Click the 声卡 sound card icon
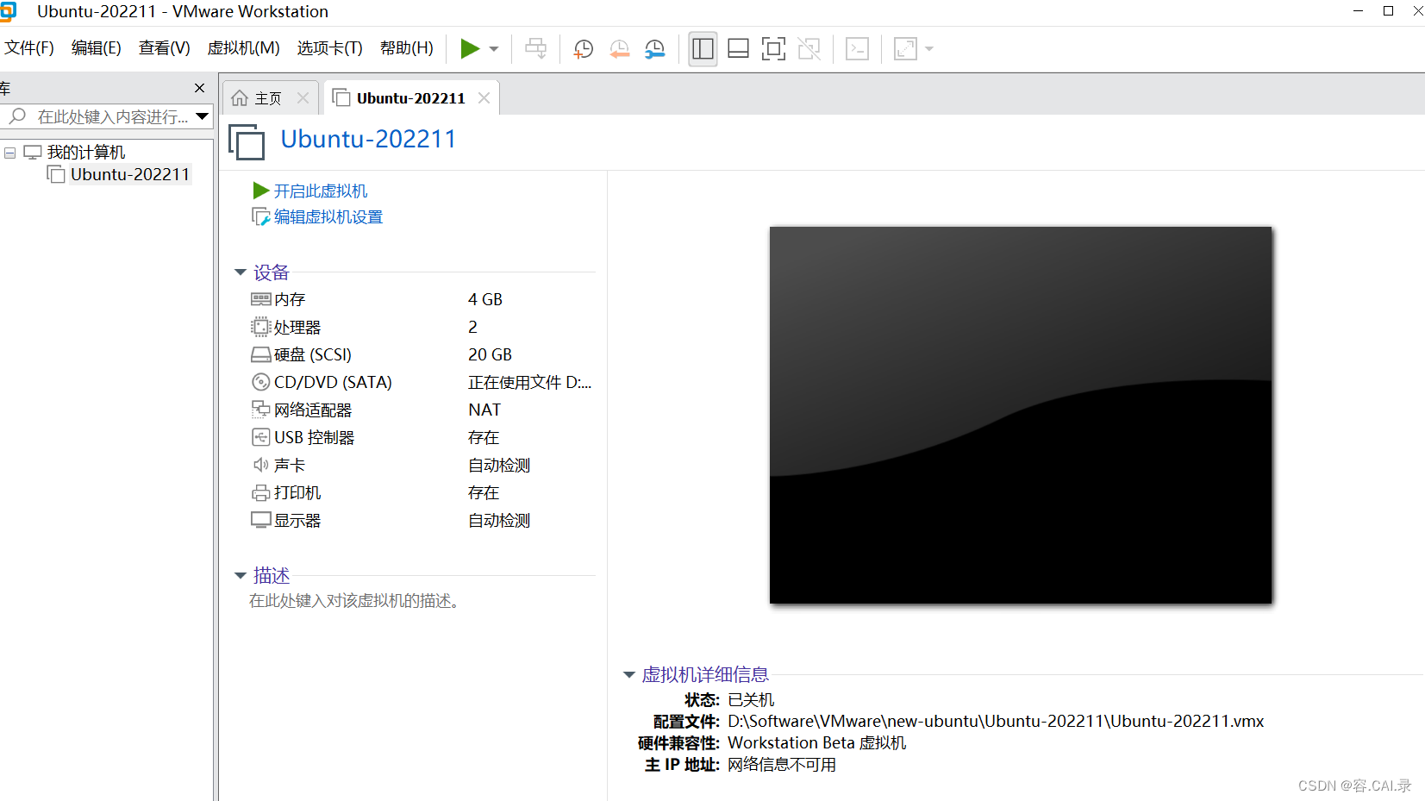 261,465
